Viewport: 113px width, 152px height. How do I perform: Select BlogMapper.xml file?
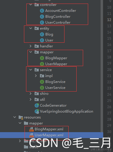click(x=49, y=129)
